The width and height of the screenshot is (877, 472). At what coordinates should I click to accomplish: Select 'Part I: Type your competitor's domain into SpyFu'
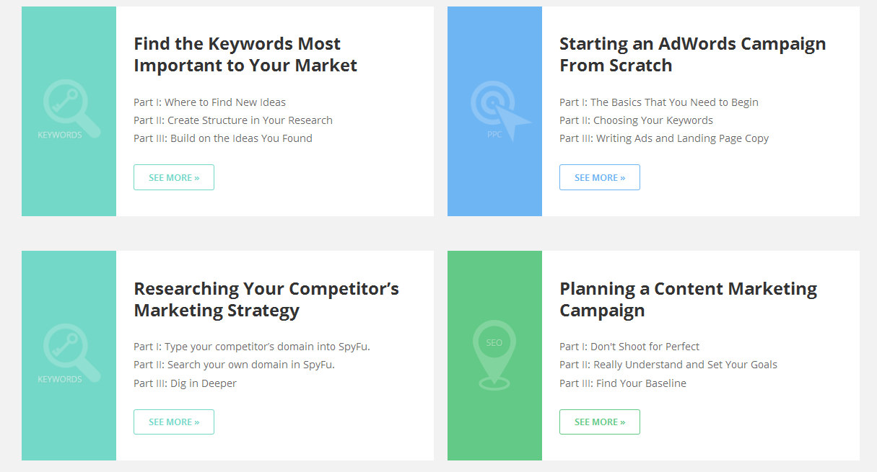(x=251, y=347)
